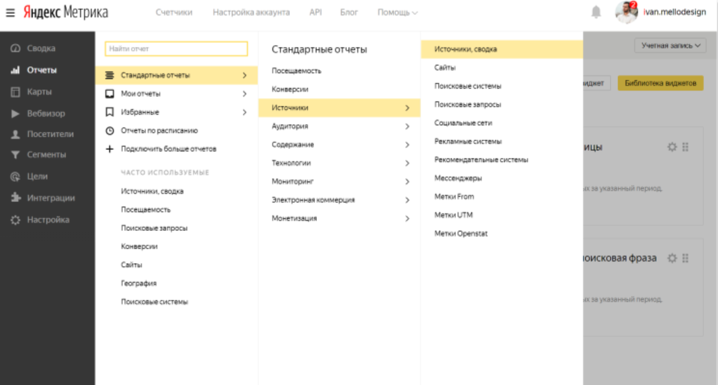Expand Аудитория submenu chevron

tap(407, 126)
